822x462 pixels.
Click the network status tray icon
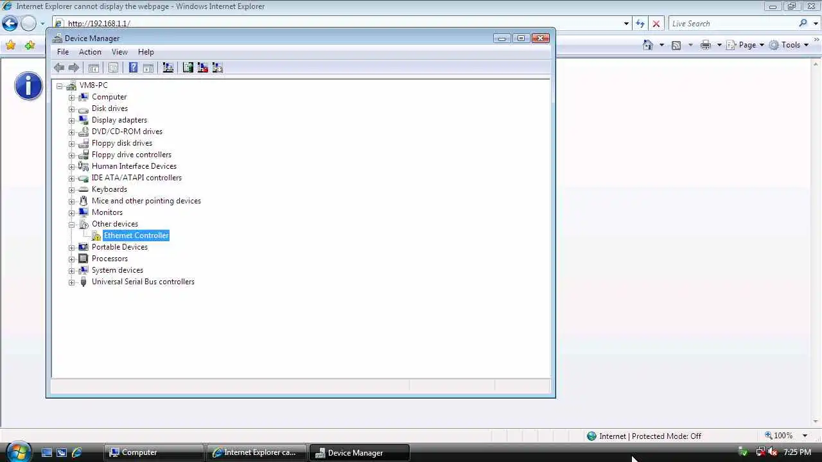pyautogui.click(x=761, y=452)
